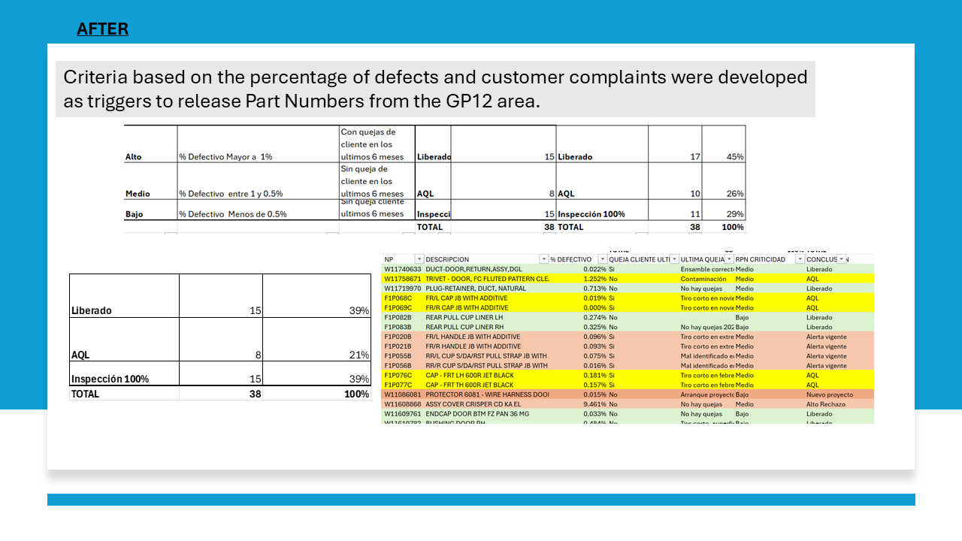
Task: Select the 0.000% defect value
Action: [594, 308]
